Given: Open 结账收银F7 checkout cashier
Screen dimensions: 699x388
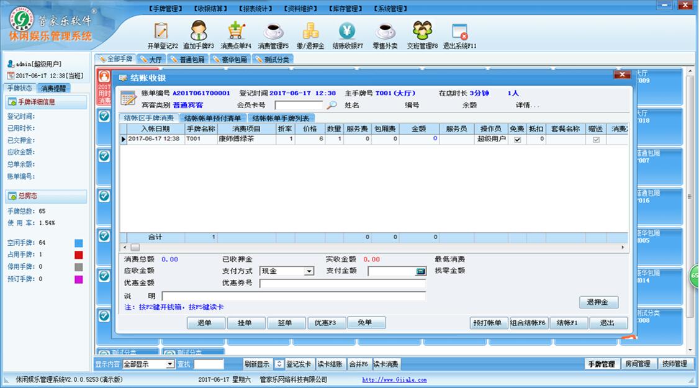Looking at the screenshot, I should tap(348, 34).
